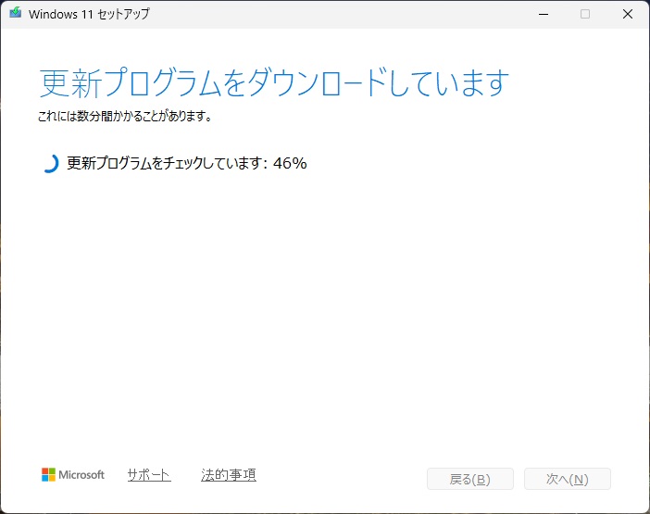Viewport: 650px width, 514px height.
Task: Open the サポート link
Action: tap(149, 475)
